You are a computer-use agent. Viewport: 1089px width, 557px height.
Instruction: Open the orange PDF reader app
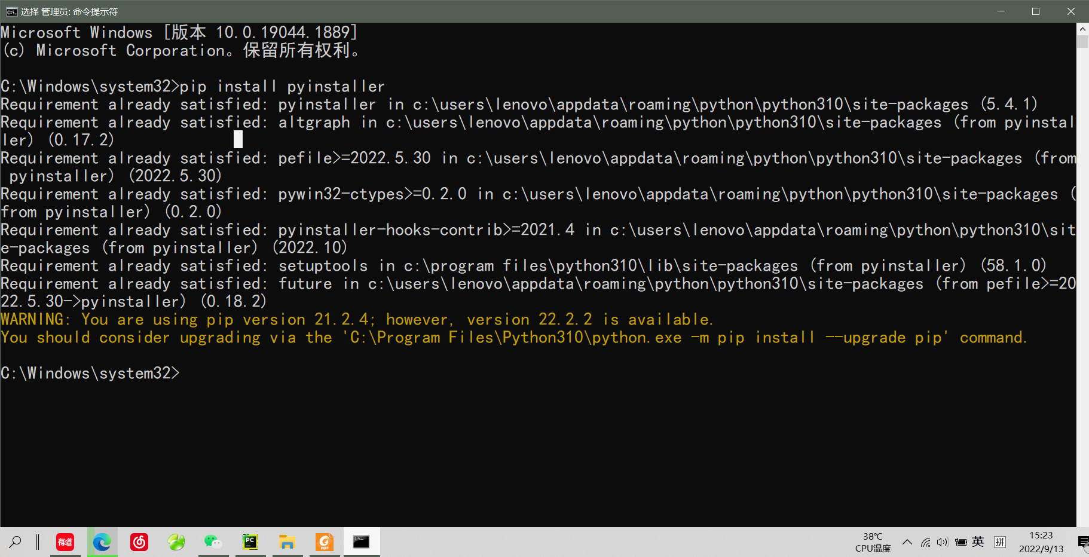325,542
